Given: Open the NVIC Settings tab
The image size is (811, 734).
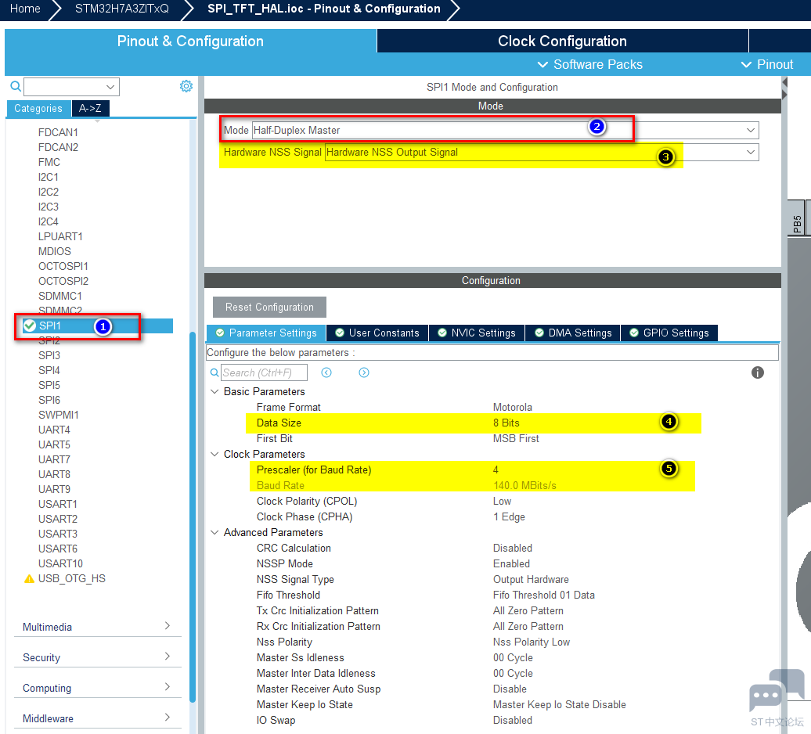Looking at the screenshot, I should click(x=477, y=333).
